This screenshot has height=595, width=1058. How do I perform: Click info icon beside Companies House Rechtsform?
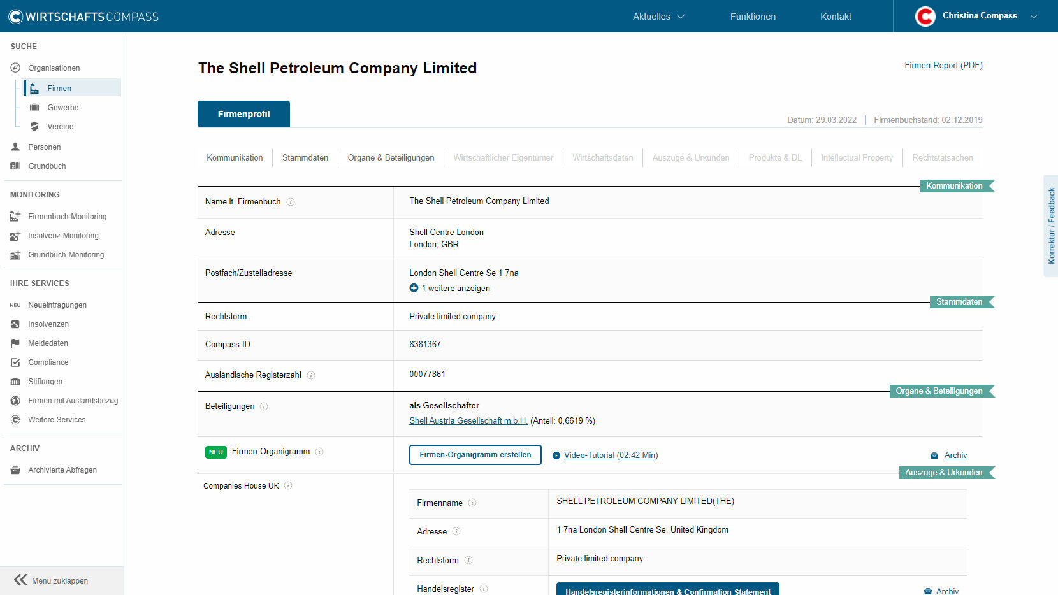468,560
